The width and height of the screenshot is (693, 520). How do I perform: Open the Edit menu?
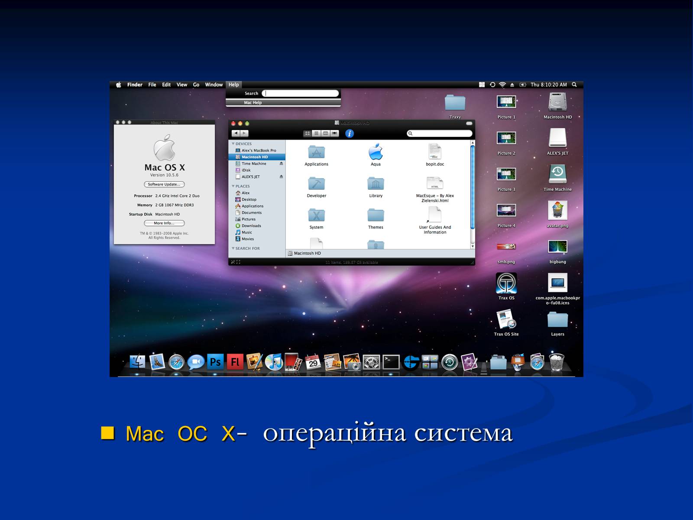pos(166,84)
